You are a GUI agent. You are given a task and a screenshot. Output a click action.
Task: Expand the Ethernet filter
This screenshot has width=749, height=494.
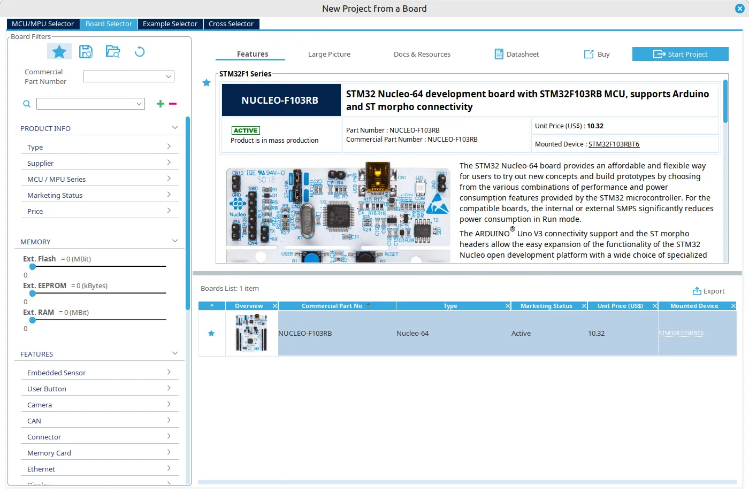point(169,468)
